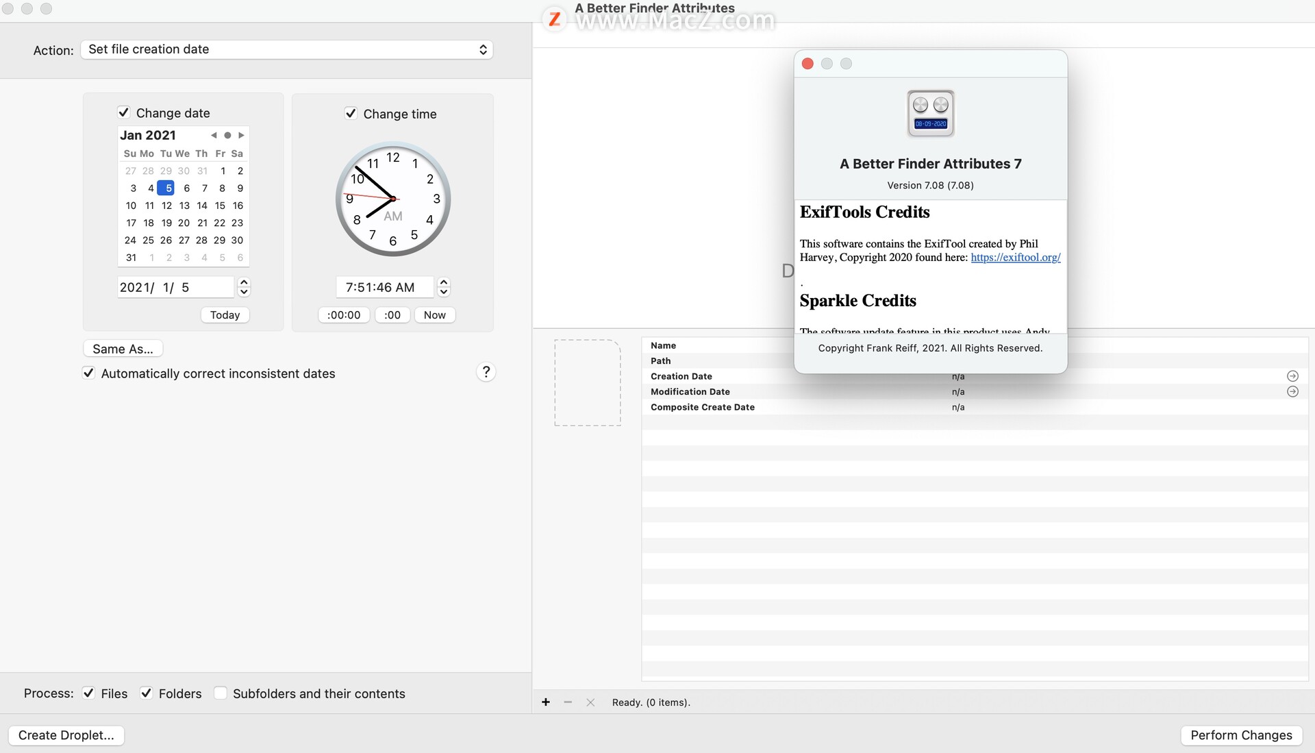Click the Jan 2021 calendar header

[148, 135]
